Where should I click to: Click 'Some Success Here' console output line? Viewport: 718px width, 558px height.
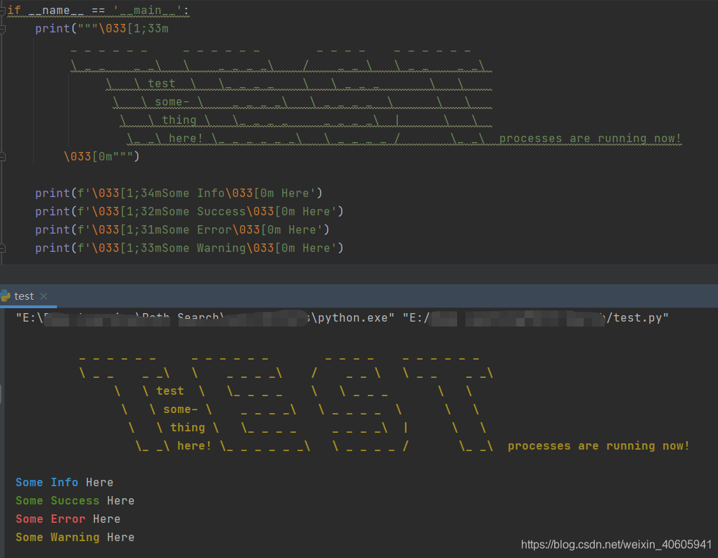point(75,501)
